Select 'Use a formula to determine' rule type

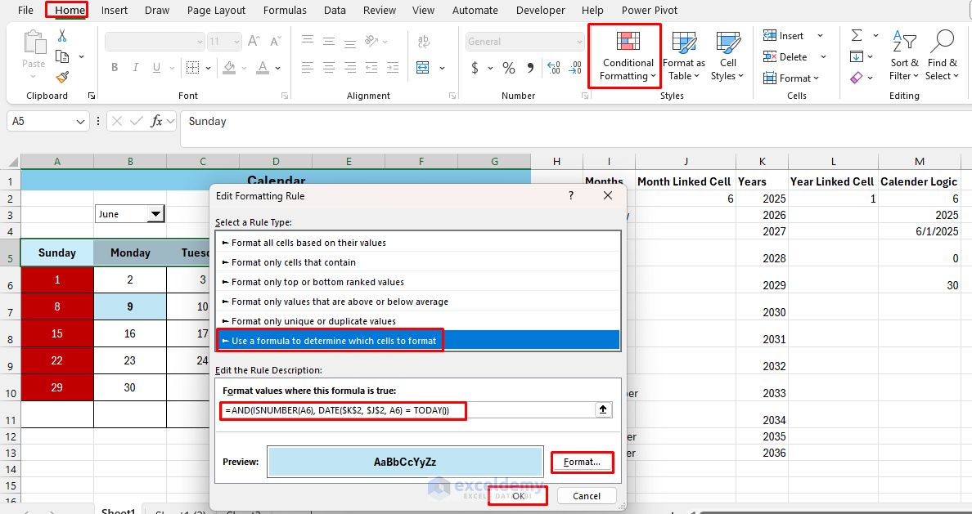coord(418,341)
